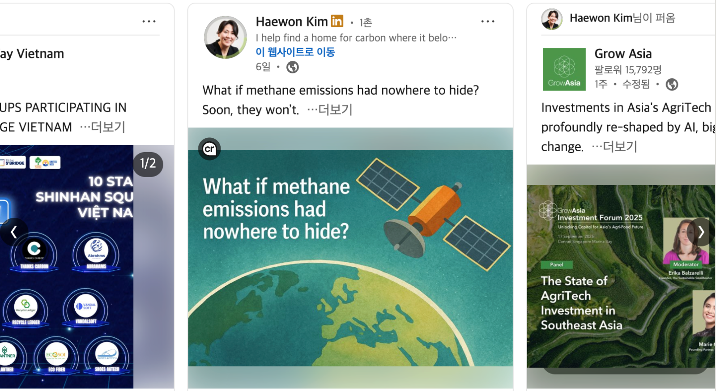The width and height of the screenshot is (716, 391).
Task: Click the globe visibility icon under Haewon Kim
Action: point(293,67)
